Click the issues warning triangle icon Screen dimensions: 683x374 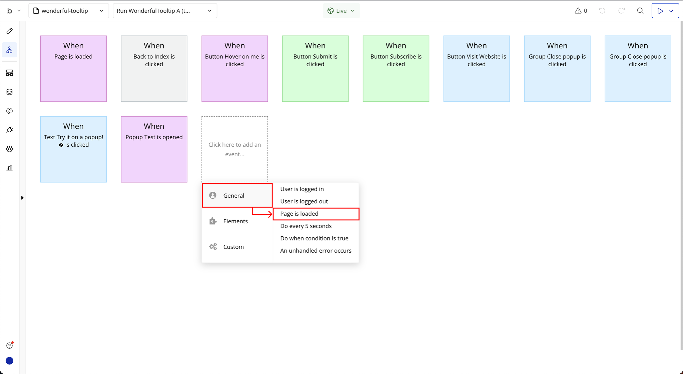click(x=578, y=11)
